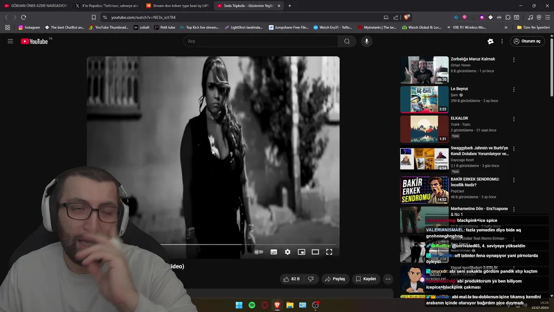Open Opera from taskbar

pos(264,305)
